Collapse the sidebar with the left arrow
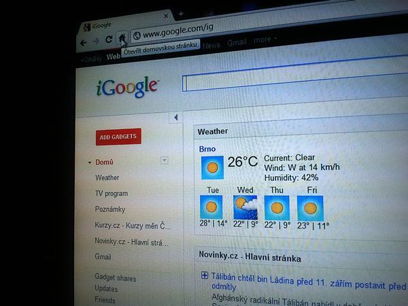The height and width of the screenshot is (306, 408). [x=176, y=118]
